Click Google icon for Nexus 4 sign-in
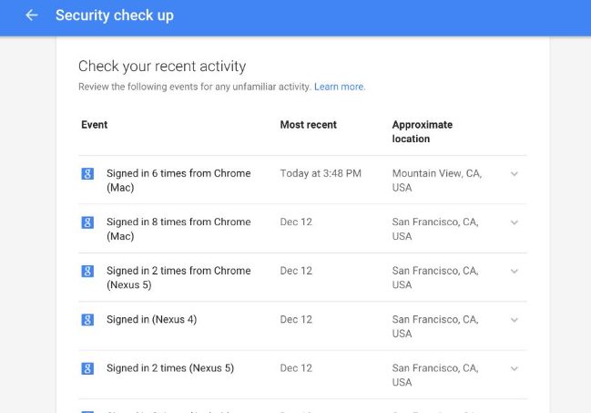 coord(87,320)
